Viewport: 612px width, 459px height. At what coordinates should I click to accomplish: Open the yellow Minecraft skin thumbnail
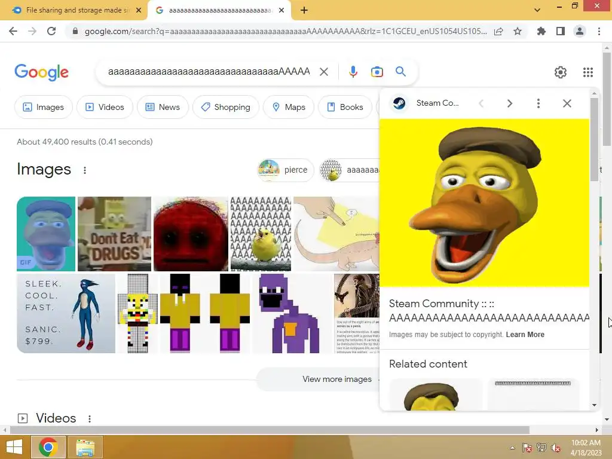[x=205, y=313]
